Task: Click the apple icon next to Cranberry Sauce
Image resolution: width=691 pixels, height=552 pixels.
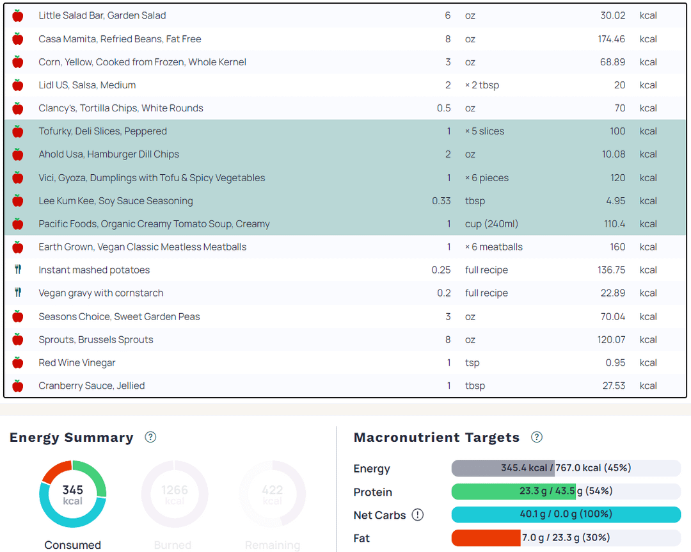Action: (x=18, y=386)
